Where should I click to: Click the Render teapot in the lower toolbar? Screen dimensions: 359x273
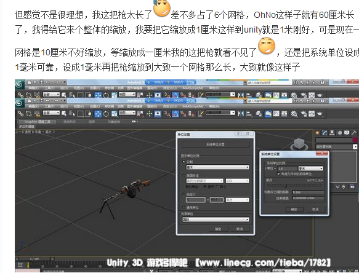[320, 113]
